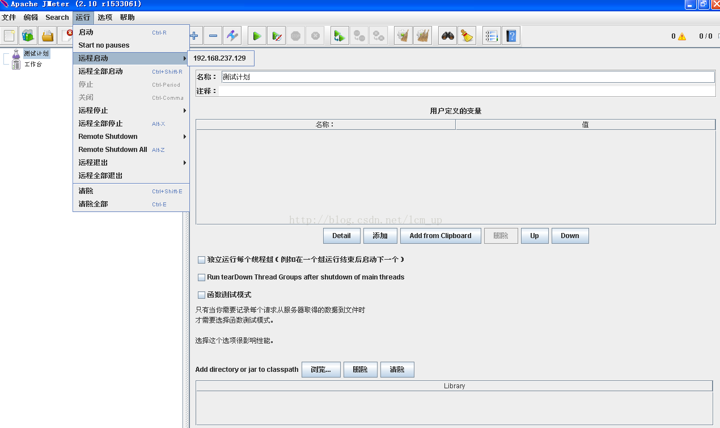Open the Search menu
This screenshot has width=720, height=428.
tap(57, 18)
